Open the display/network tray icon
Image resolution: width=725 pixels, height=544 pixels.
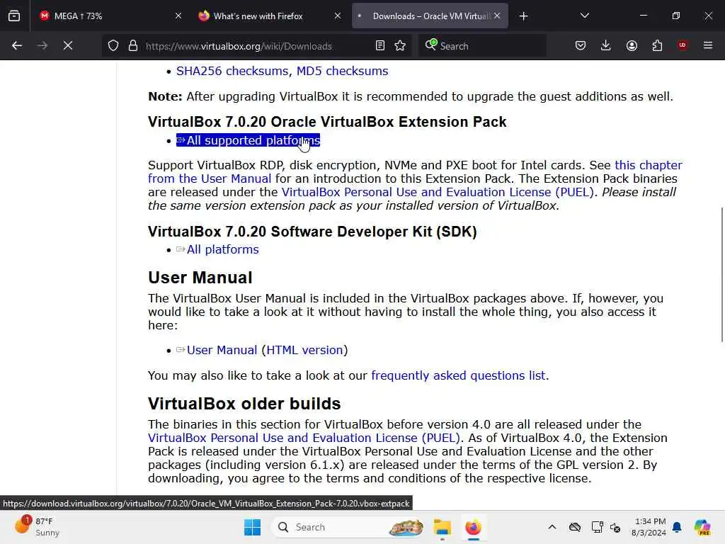point(597,527)
